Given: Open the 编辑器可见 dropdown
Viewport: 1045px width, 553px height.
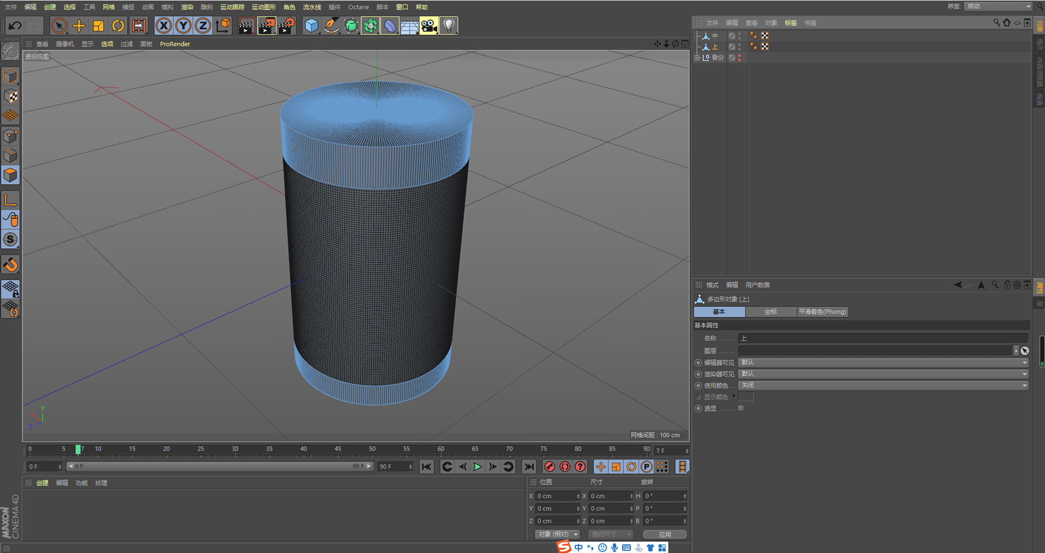Looking at the screenshot, I should (x=883, y=362).
